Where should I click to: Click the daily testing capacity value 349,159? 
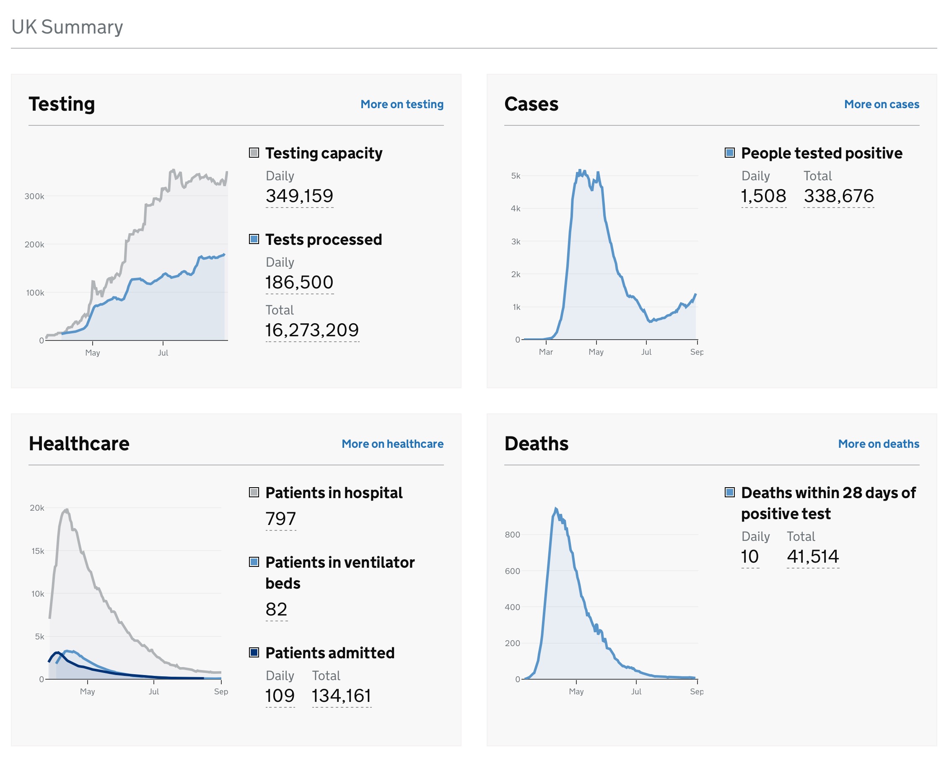299,196
